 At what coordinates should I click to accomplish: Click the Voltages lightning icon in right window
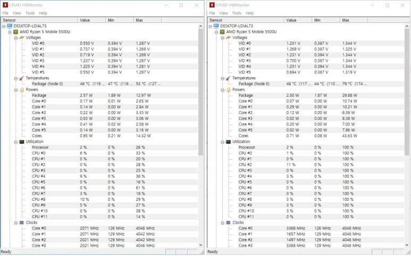228,37
